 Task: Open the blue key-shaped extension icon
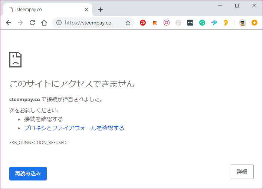click(214, 23)
